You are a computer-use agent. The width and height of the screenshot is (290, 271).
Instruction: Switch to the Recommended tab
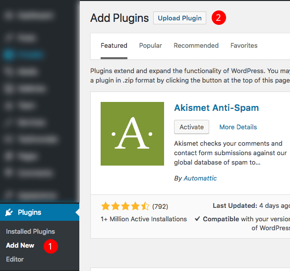(x=196, y=46)
